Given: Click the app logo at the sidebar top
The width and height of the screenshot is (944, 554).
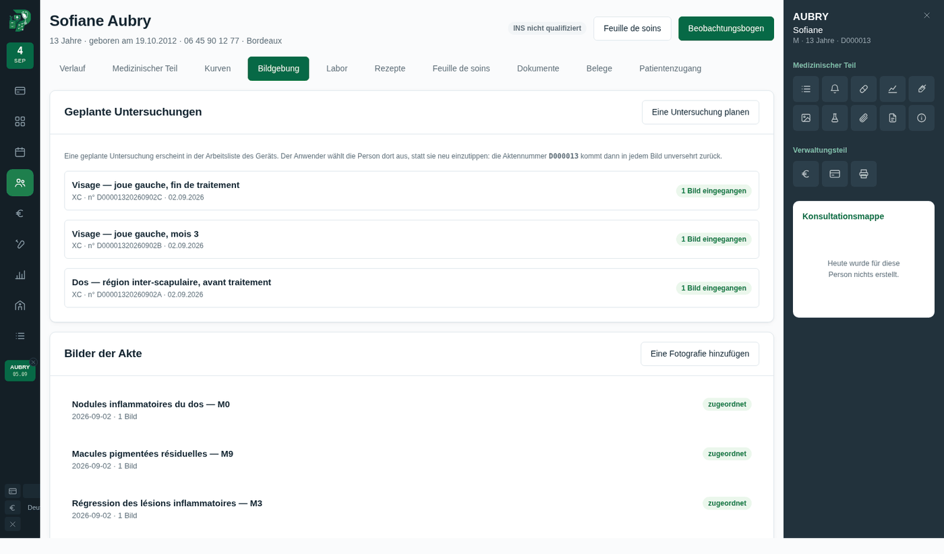Looking at the screenshot, I should (x=20, y=21).
